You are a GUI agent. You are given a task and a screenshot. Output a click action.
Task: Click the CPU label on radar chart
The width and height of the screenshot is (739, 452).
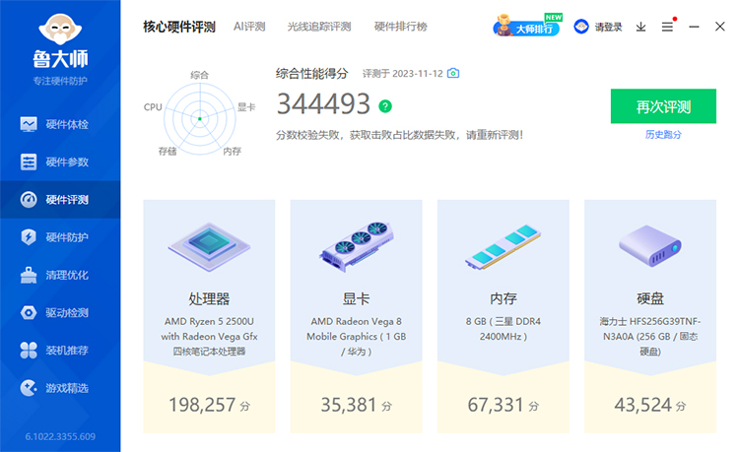(x=153, y=107)
